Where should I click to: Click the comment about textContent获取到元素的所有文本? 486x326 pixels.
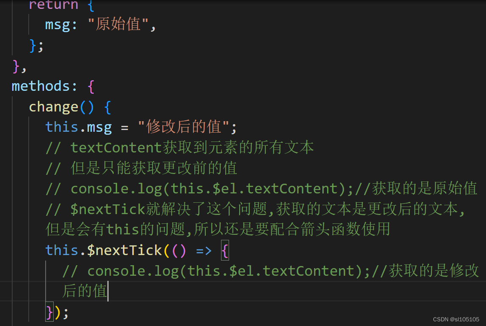coord(180,147)
